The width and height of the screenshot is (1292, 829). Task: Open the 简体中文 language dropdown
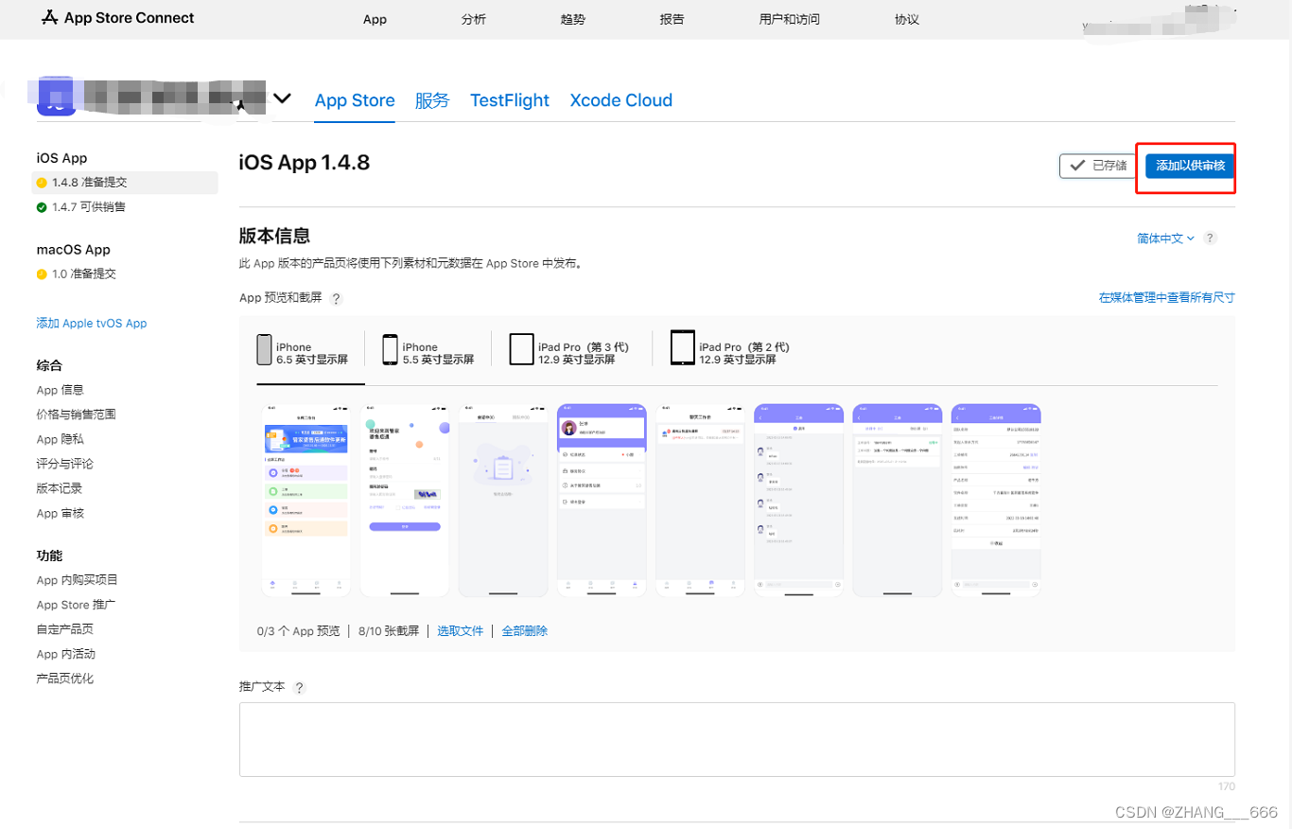tap(1165, 238)
